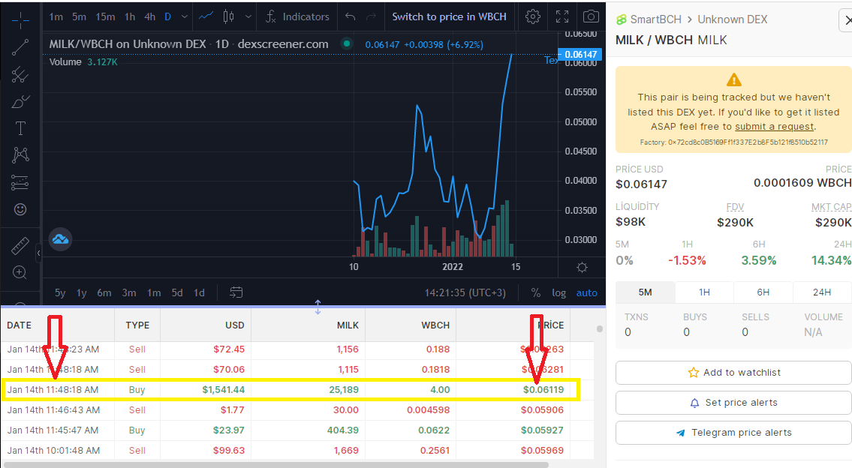Redo the chart action

(x=371, y=16)
